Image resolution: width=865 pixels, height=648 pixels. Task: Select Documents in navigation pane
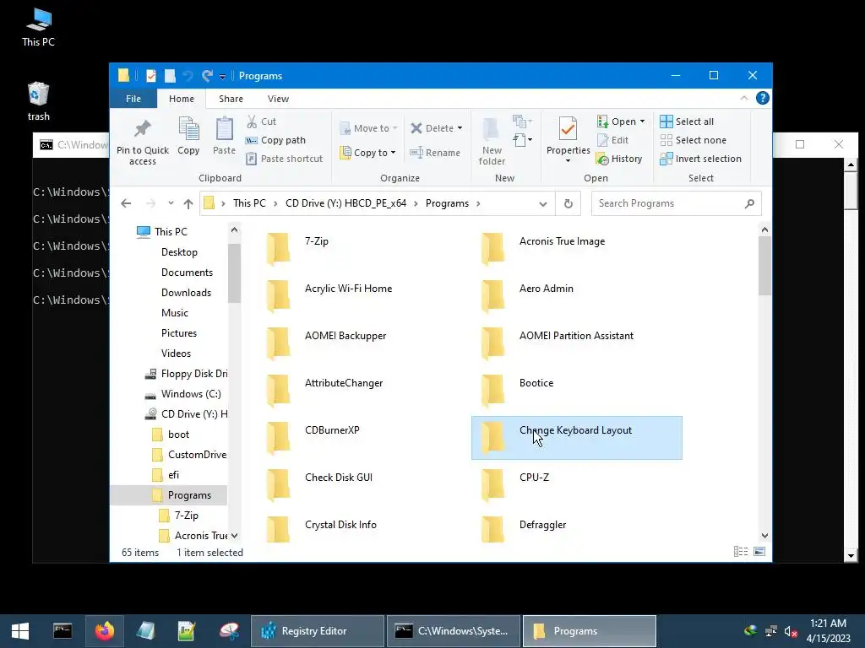pyautogui.click(x=187, y=273)
